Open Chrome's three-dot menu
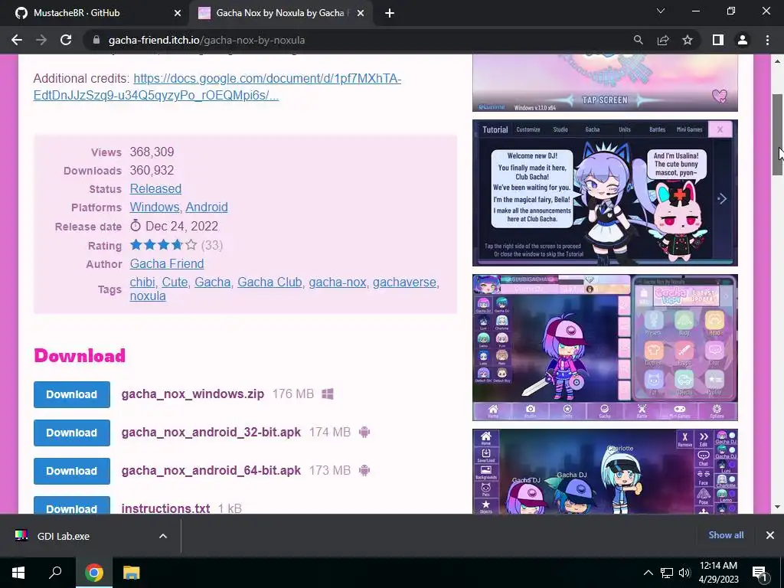 [767, 40]
